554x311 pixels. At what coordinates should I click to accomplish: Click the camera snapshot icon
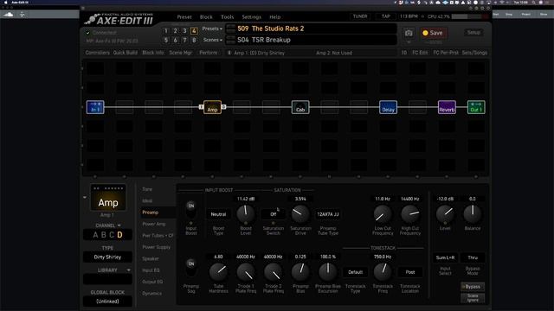(409, 33)
